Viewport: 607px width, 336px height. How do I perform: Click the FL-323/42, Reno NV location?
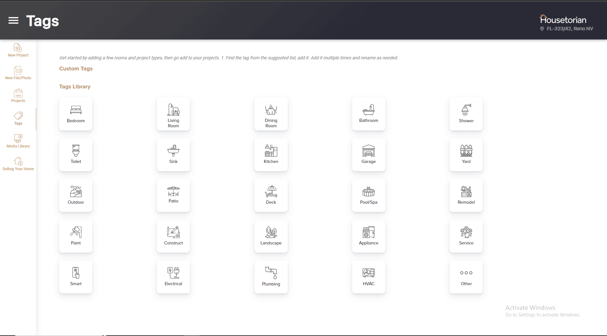569,29
